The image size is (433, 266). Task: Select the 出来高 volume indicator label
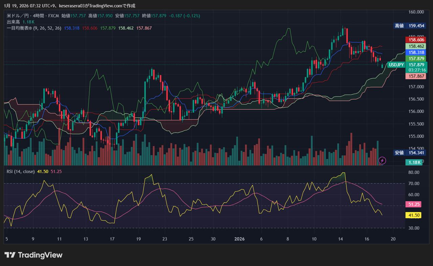pos(14,22)
